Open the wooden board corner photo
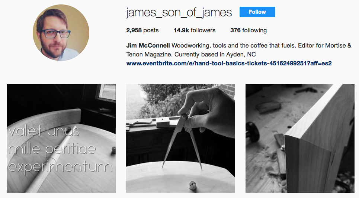Image resolution: width=359 pixels, height=198 pixels. pos(300,138)
